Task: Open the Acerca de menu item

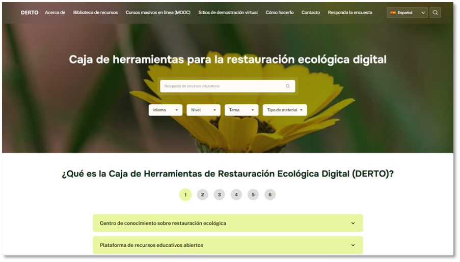Action: (x=55, y=13)
